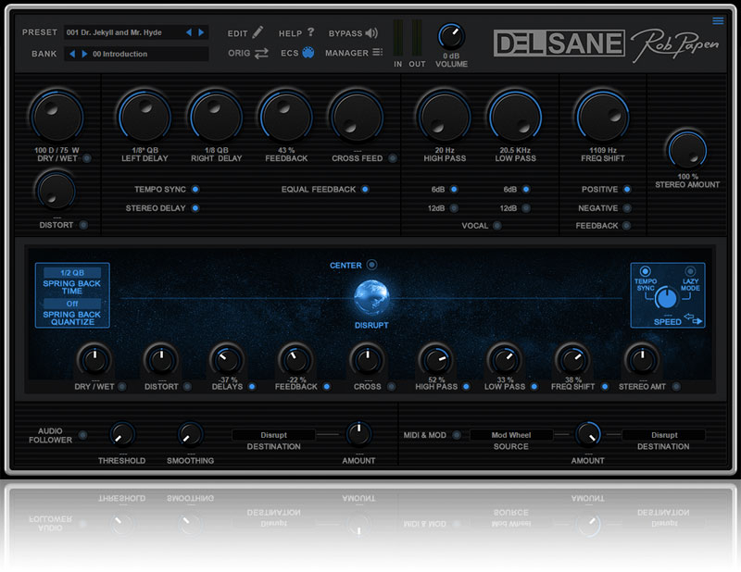Disable Equal Feedback
Viewport: 741px width, 572px height.
tap(365, 190)
